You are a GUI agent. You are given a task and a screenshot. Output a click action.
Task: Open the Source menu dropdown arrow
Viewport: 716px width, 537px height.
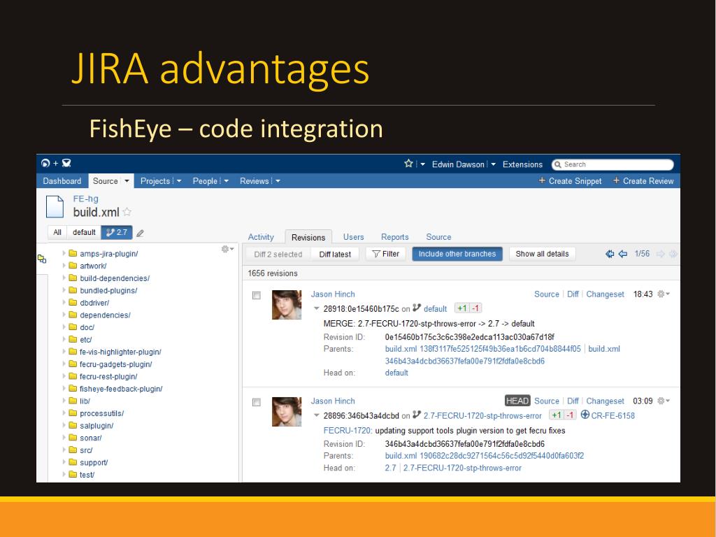[x=127, y=181]
